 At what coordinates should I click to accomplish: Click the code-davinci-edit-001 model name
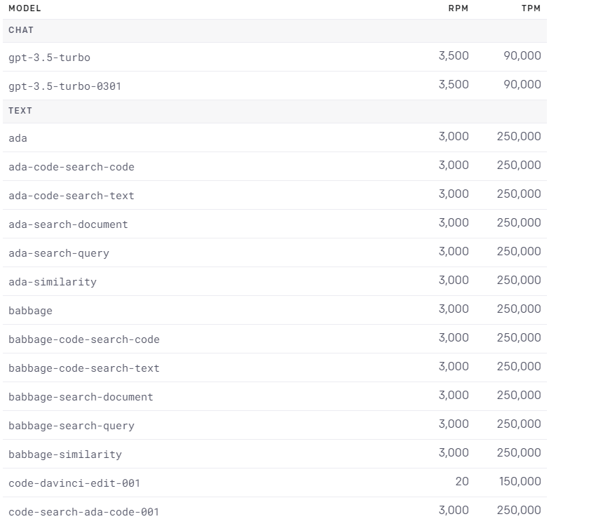(74, 483)
